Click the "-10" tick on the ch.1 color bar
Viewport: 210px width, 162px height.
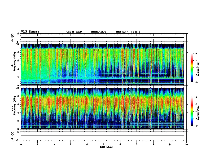click(196, 82)
